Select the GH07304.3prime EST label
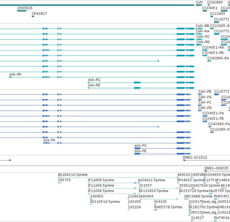 click(x=206, y=186)
